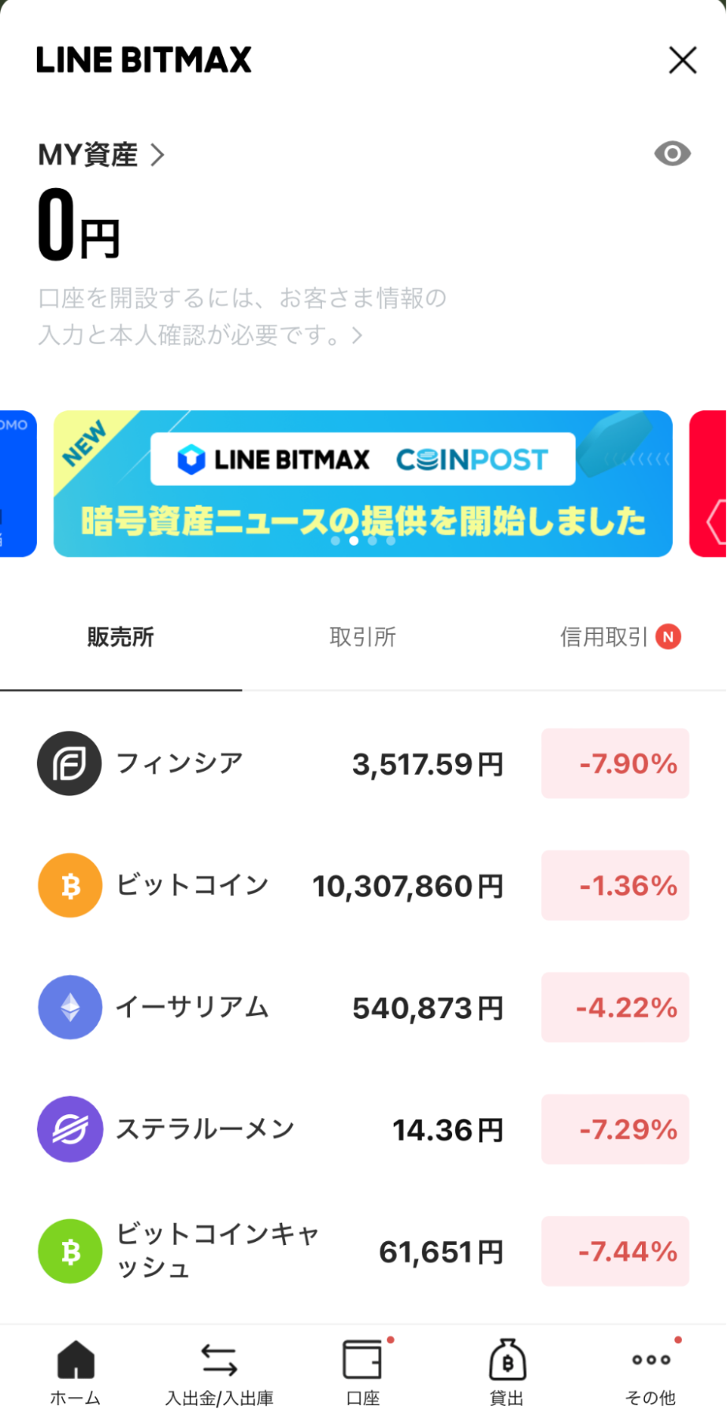The width and height of the screenshot is (727, 1423).
Task: Tap the Finschia coin icon
Action: pyautogui.click(x=69, y=763)
